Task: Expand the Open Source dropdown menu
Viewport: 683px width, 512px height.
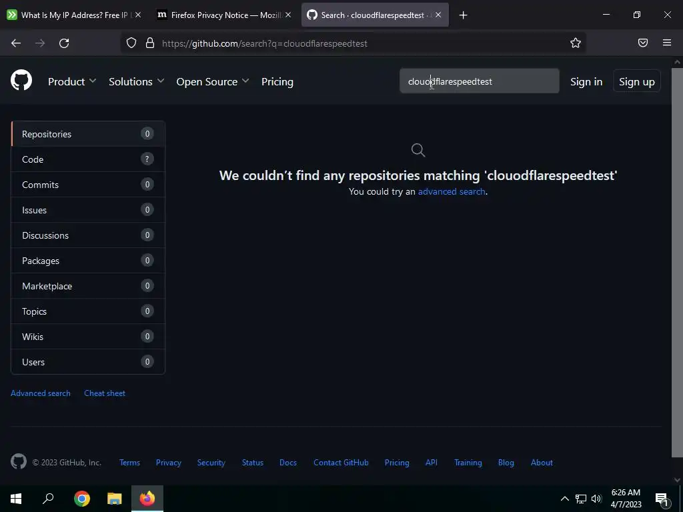Action: pos(213,81)
